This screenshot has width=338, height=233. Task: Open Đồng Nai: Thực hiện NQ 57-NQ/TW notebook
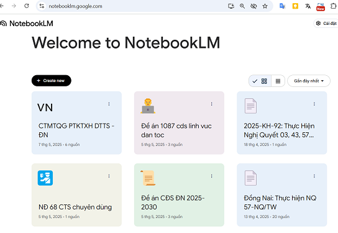pyautogui.click(x=280, y=203)
